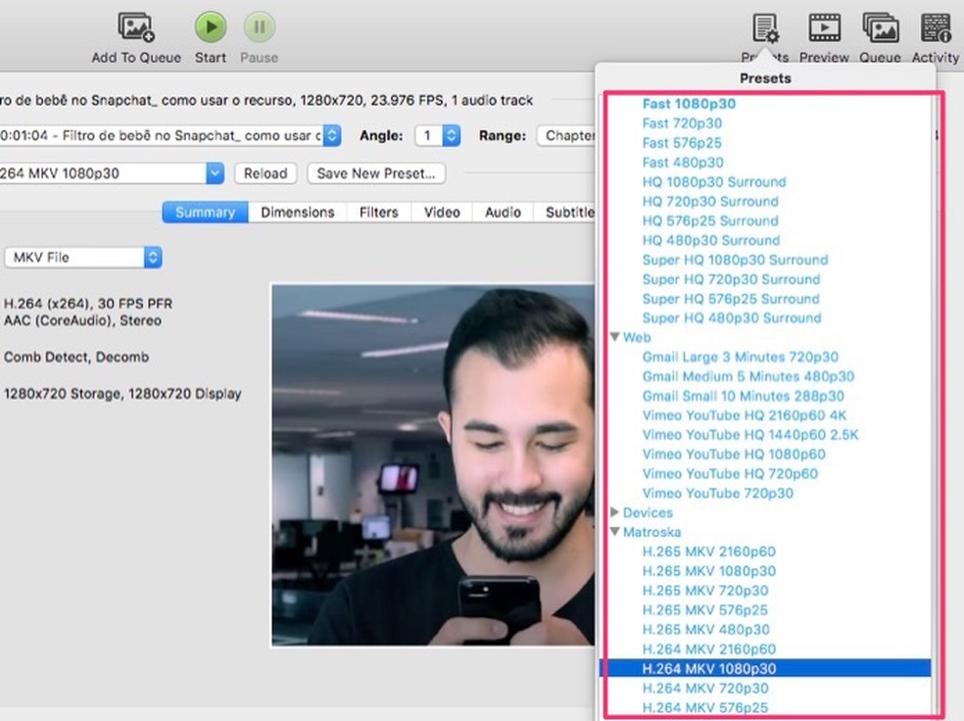Screen dimensions: 964x721
Task: Open the Activity log icon
Action: [x=936, y=27]
